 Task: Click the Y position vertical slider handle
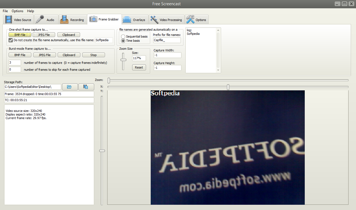coord(102,151)
